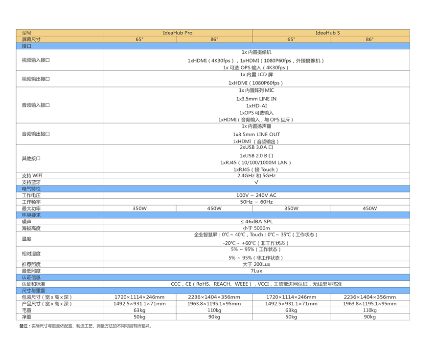Click the '1x 内置阵列 MIC' line
The width and height of the screenshot is (435, 337).
[x=256, y=90]
